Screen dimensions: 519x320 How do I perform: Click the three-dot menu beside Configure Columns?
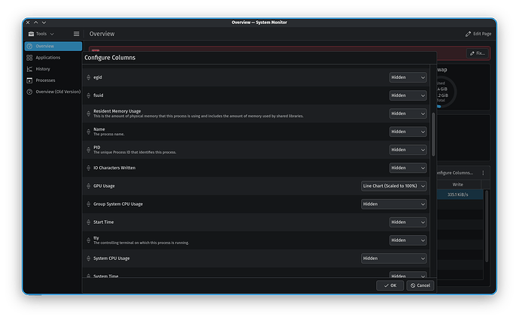tap(484, 173)
